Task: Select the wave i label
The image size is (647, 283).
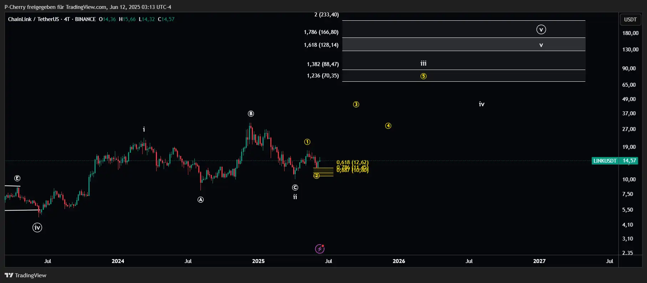Action: coord(144,130)
